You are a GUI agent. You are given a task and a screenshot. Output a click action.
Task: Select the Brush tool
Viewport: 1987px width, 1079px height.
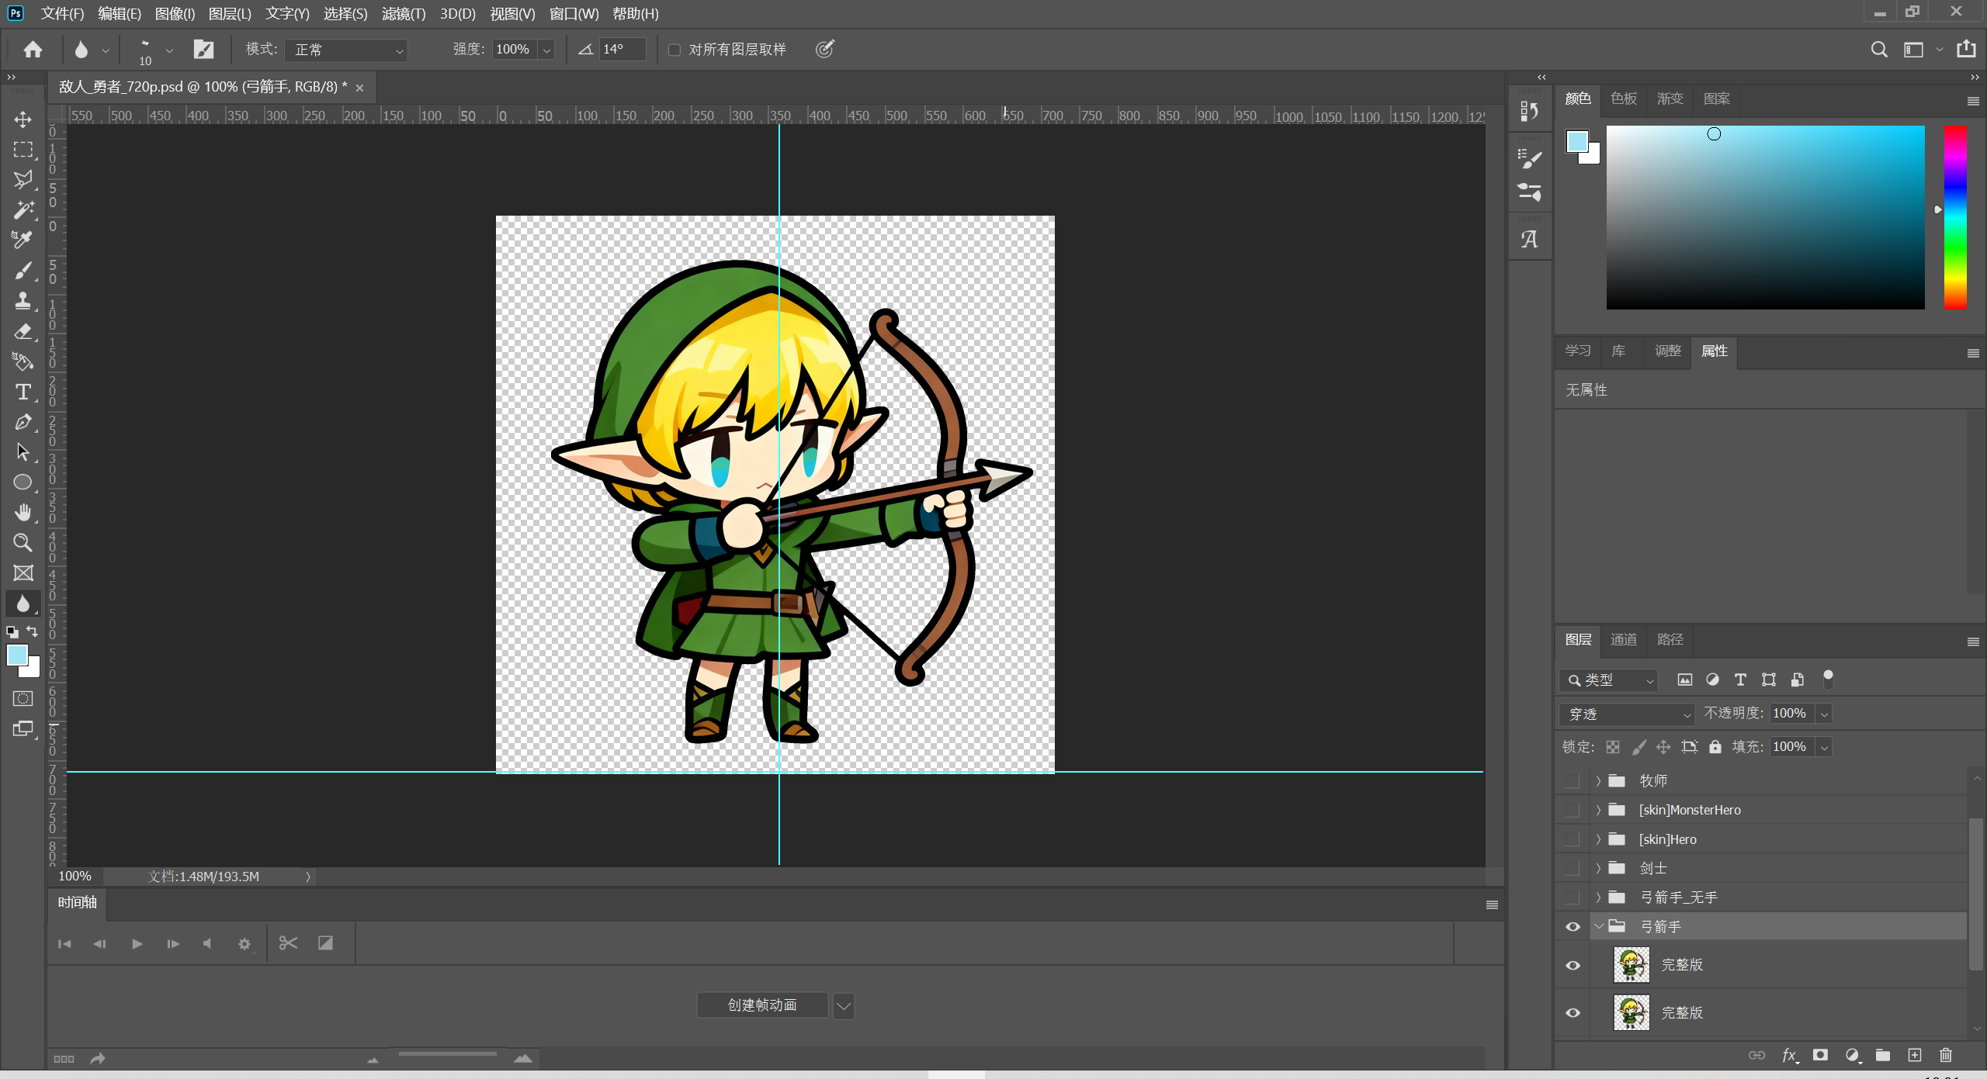23,271
